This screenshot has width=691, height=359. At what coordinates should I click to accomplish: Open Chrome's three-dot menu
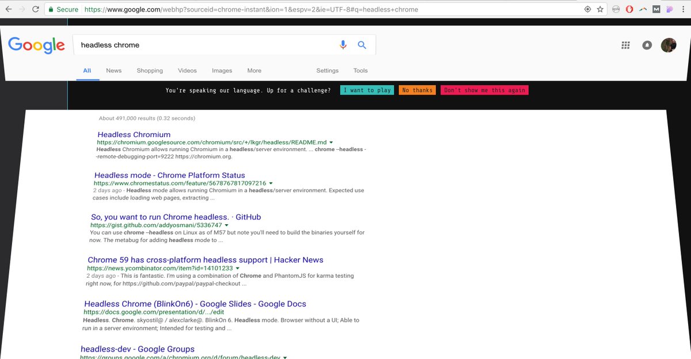[683, 9]
